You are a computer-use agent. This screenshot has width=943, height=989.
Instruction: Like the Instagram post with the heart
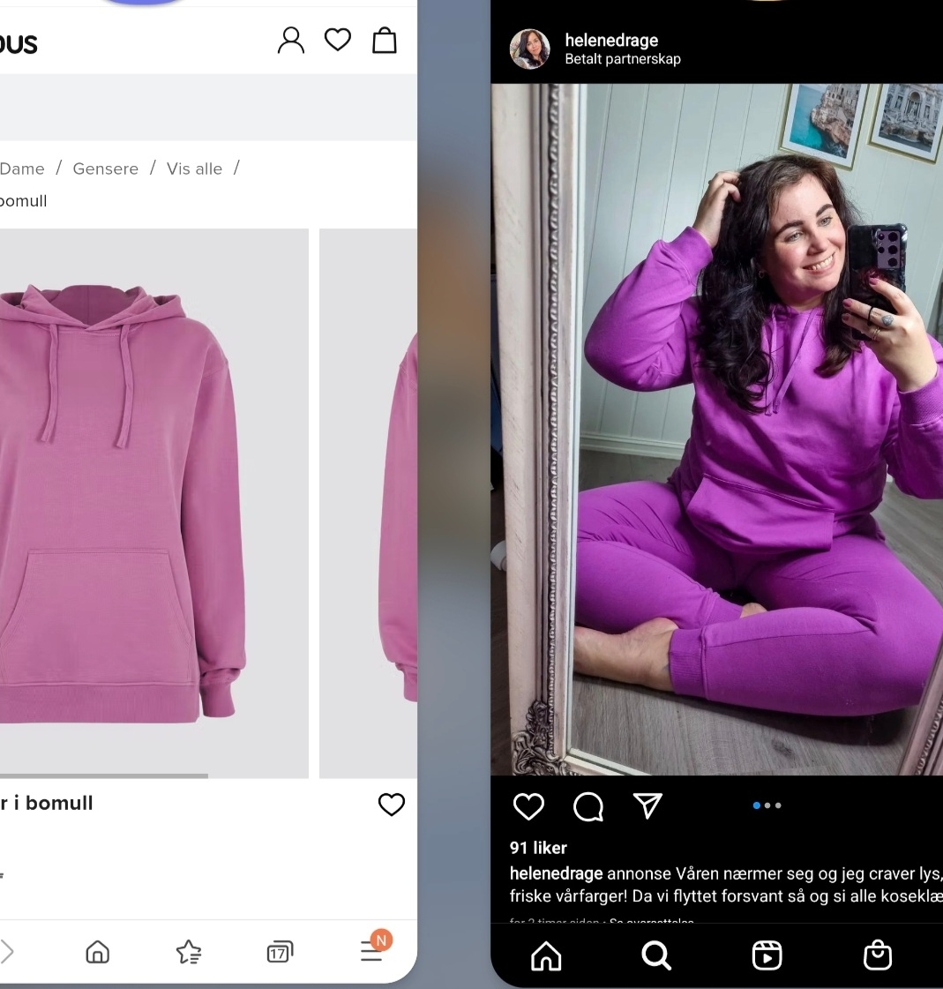(528, 806)
